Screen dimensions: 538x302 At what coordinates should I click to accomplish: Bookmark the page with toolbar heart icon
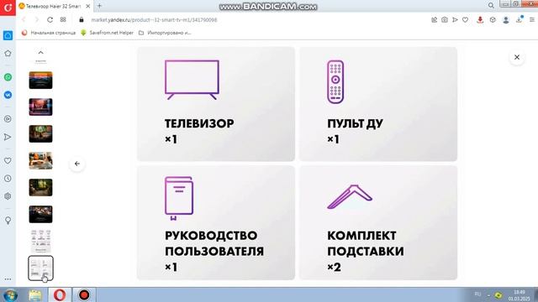pyautogui.click(x=465, y=20)
